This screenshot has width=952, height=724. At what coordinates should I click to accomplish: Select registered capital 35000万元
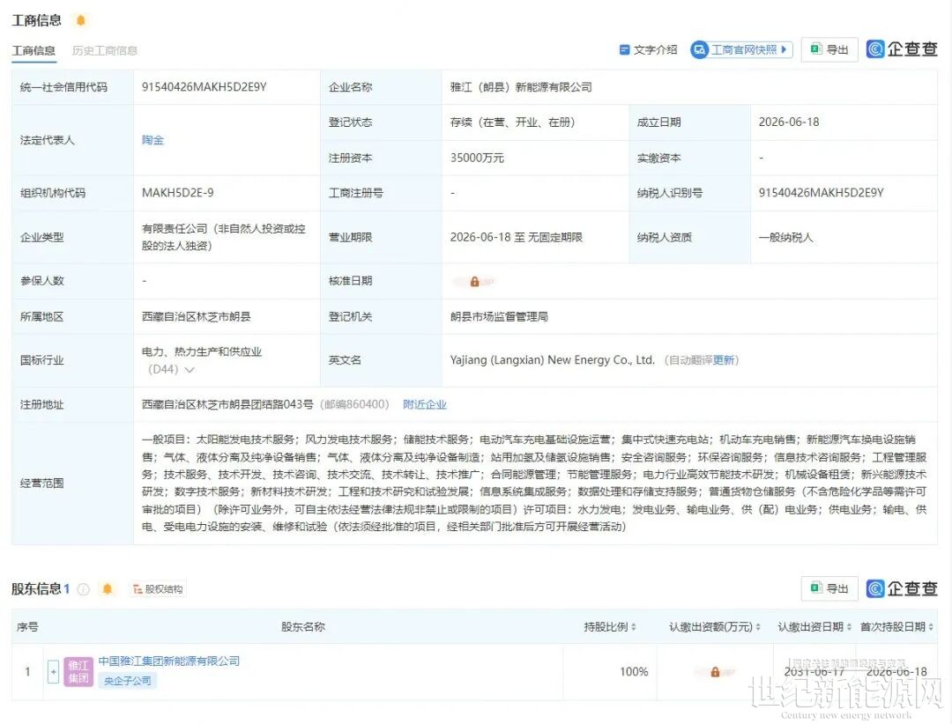click(477, 158)
